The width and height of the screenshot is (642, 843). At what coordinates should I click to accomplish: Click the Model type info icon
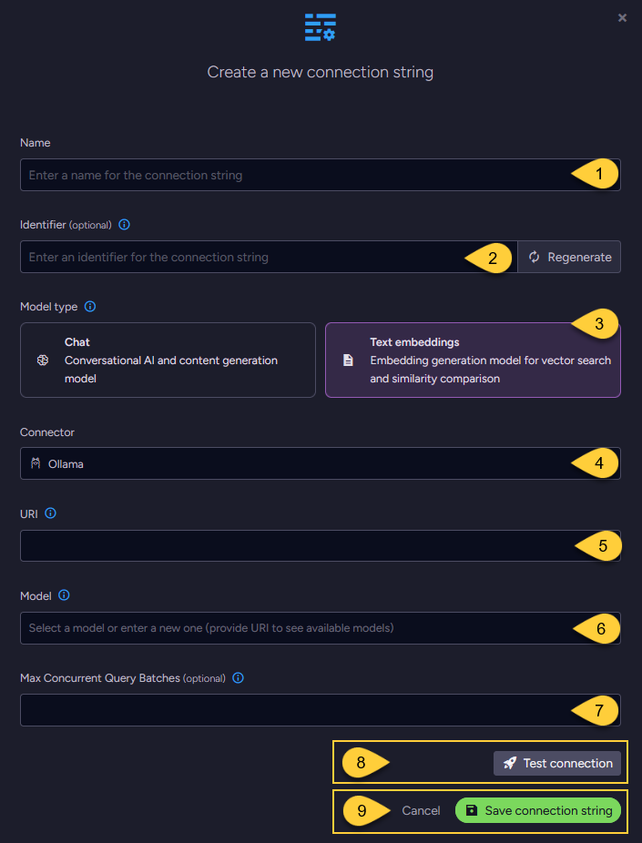(x=89, y=307)
